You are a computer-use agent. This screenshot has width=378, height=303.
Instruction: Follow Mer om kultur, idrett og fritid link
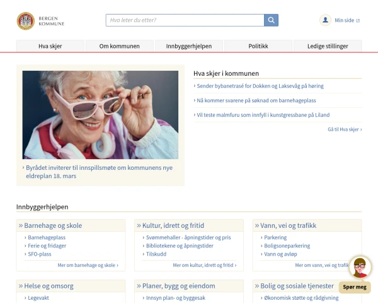pyautogui.click(x=205, y=265)
